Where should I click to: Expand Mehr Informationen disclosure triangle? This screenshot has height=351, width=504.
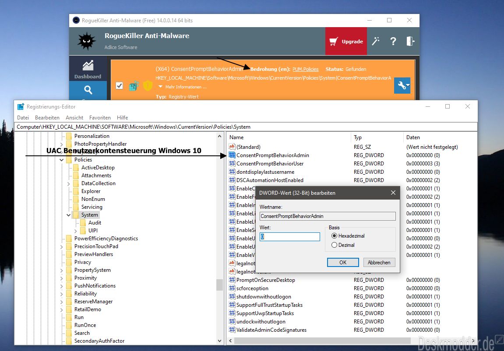coord(160,87)
